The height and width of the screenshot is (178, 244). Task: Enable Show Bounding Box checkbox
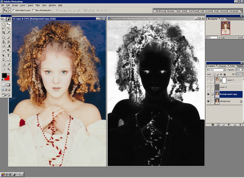(33, 10)
